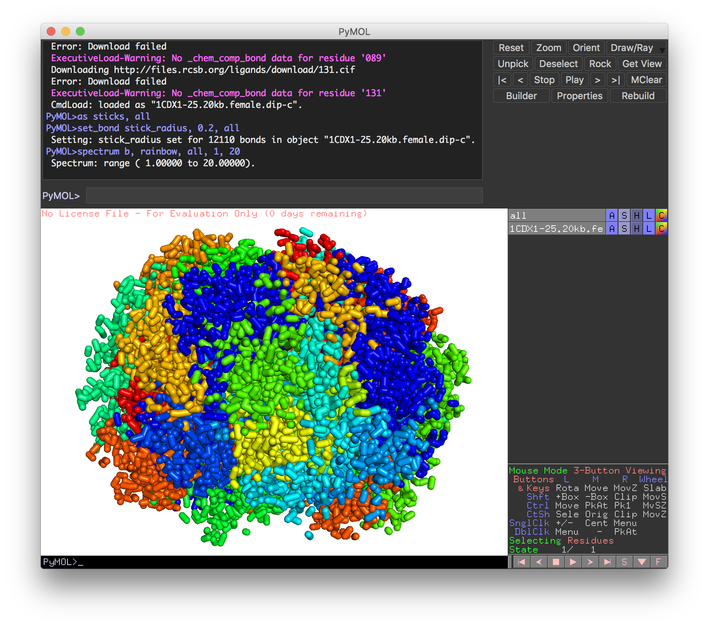Open the Builder panel

coord(521,96)
